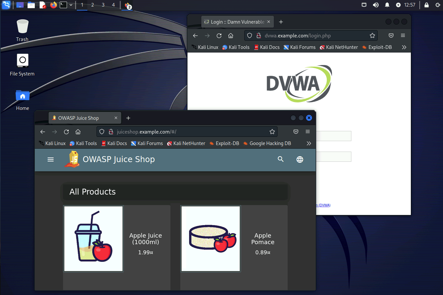Show more bookmarks in Juice Shop window
The width and height of the screenshot is (443, 295).
309,143
